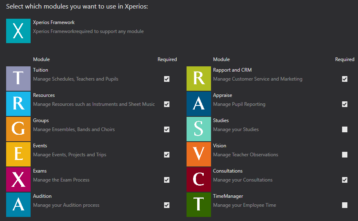Click the blue Resources R icon
Screen dimensions: 358x221
18,104
